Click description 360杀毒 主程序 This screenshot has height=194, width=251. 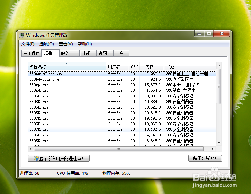click(181, 90)
